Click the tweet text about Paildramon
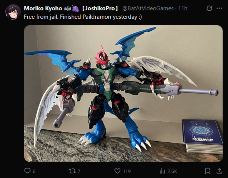The image size is (228, 178). (83, 17)
